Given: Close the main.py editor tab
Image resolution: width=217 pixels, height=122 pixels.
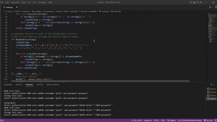Looking at the screenshot, I should pos(17,7).
